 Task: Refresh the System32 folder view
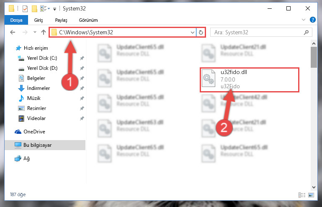(201, 32)
